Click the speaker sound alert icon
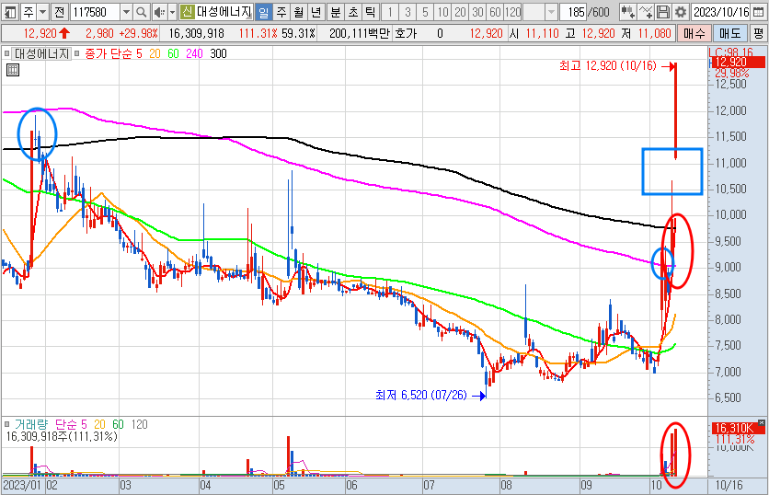Viewport: 769px width, 495px height. pyautogui.click(x=159, y=12)
